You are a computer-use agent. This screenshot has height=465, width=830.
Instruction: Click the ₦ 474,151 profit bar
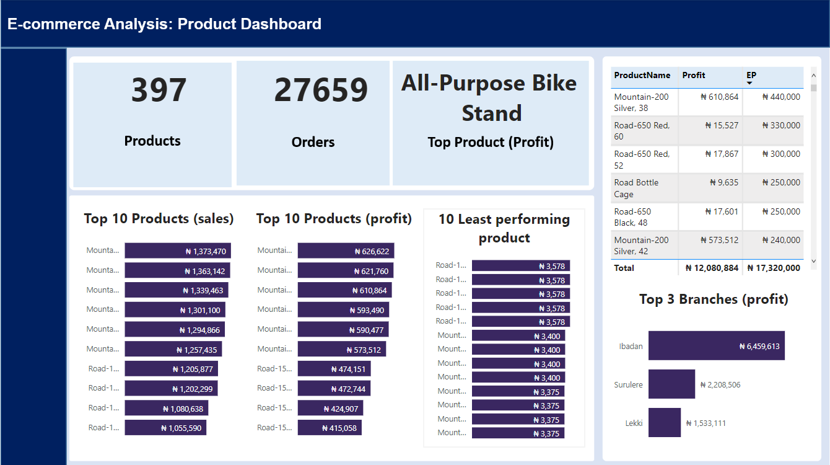click(334, 369)
